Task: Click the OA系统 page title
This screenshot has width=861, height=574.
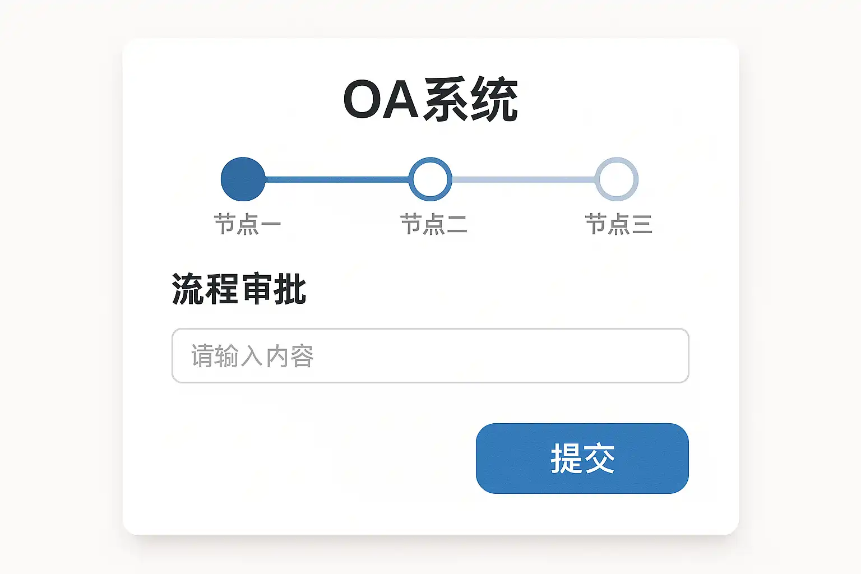Action: point(430,100)
